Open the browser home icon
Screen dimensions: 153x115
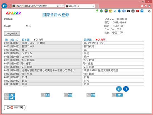tap(142, 6)
